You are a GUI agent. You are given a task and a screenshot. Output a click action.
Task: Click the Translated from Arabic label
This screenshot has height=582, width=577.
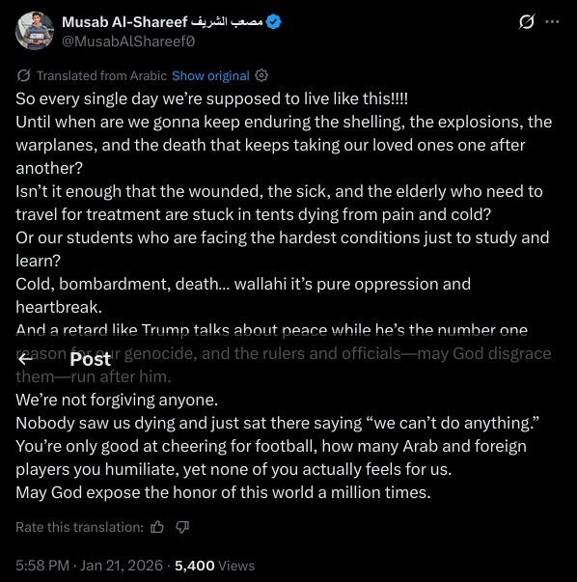(101, 75)
